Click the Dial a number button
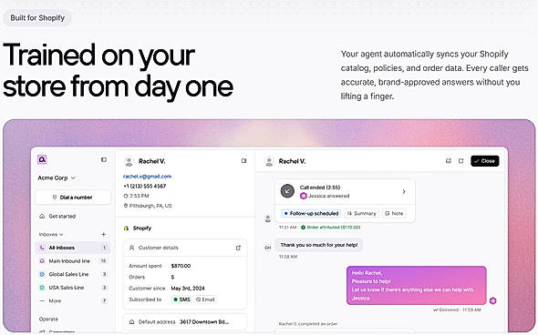538x335 pixels. pos(73,198)
